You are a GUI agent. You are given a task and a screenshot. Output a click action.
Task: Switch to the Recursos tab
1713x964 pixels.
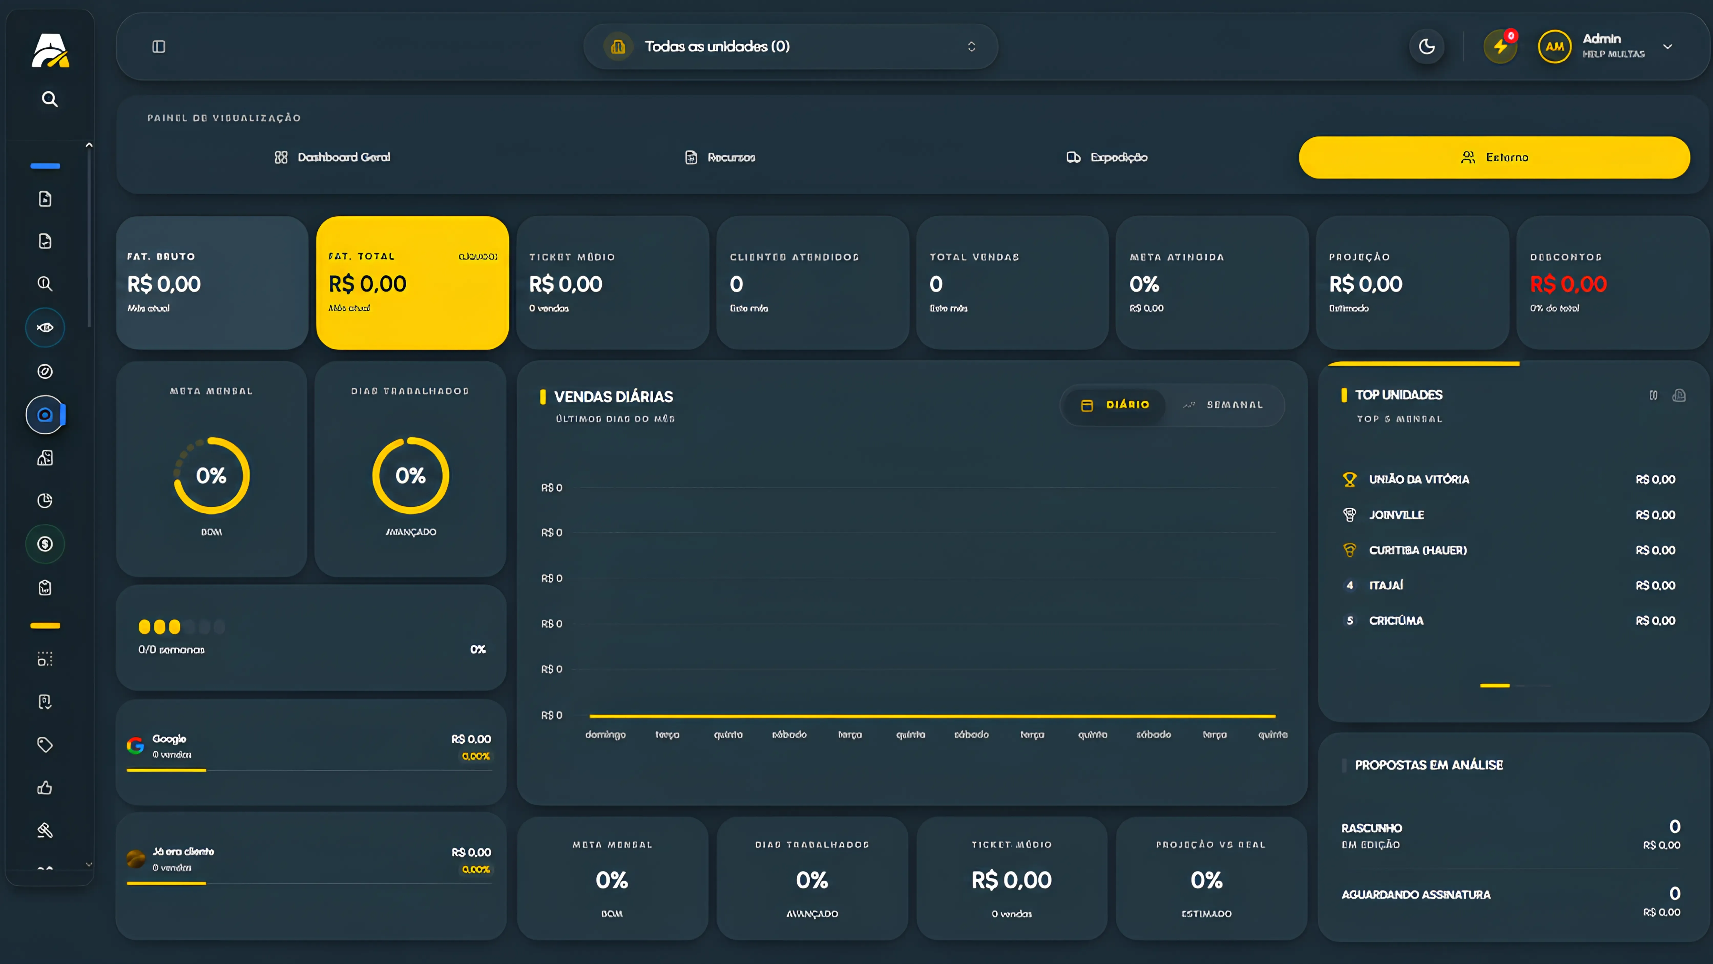[720, 158]
